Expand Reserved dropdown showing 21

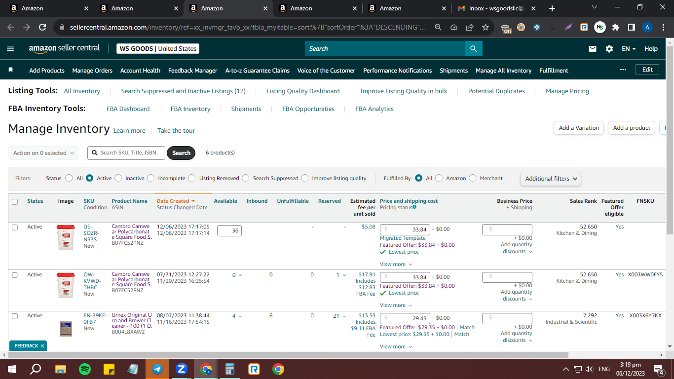339,316
